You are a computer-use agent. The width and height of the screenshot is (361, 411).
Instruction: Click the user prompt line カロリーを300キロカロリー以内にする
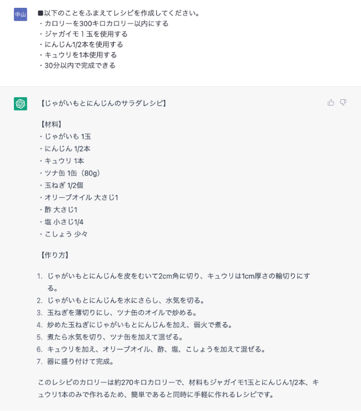tap(104, 23)
